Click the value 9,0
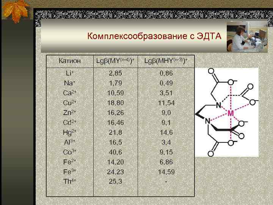This screenshot has width=273, height=205. (166, 113)
